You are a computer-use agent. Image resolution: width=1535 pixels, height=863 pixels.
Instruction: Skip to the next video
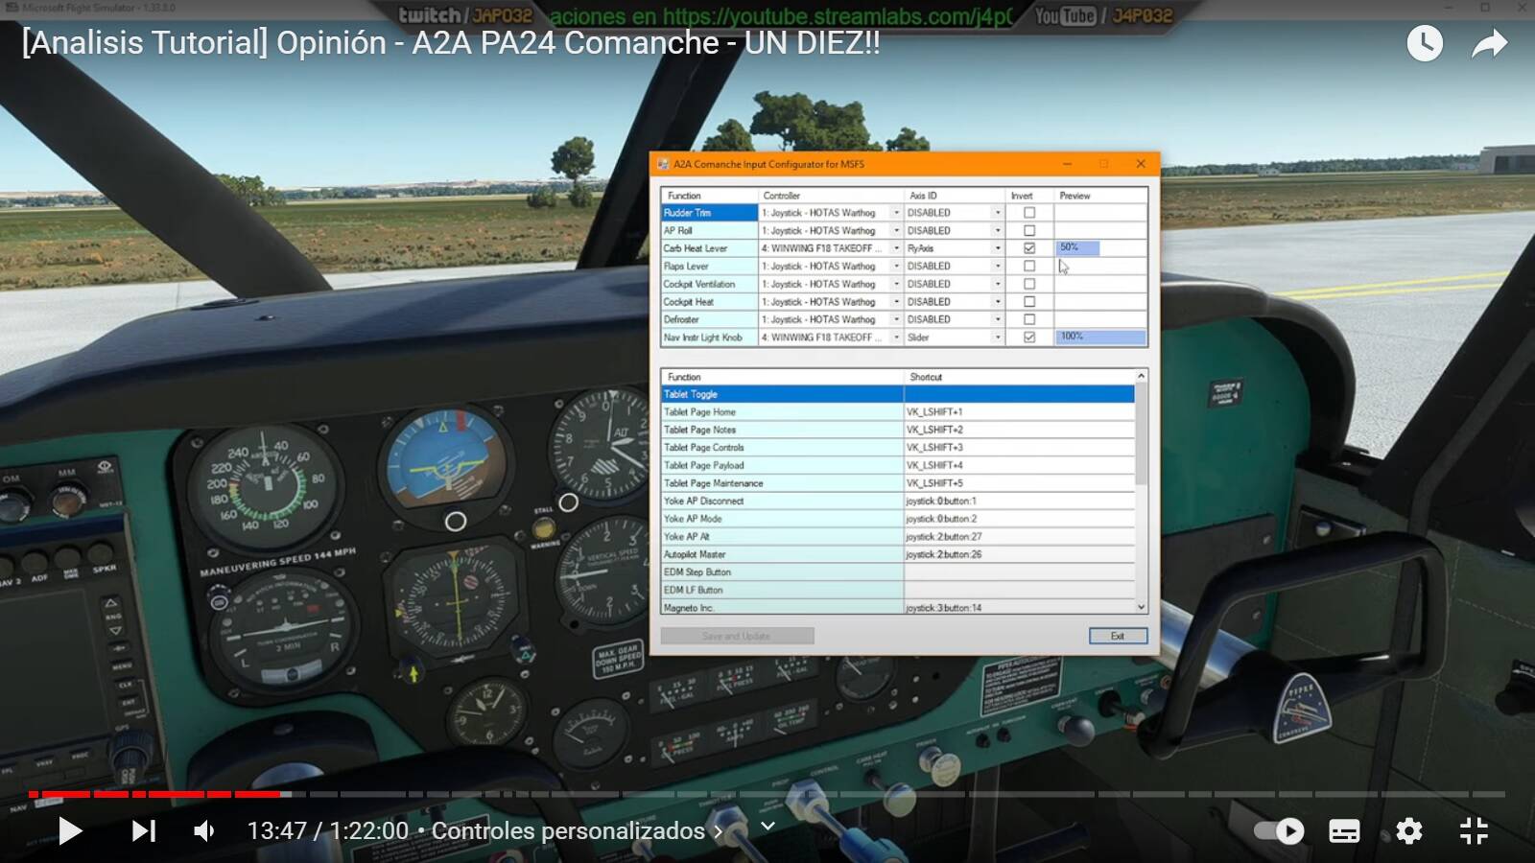point(144,830)
